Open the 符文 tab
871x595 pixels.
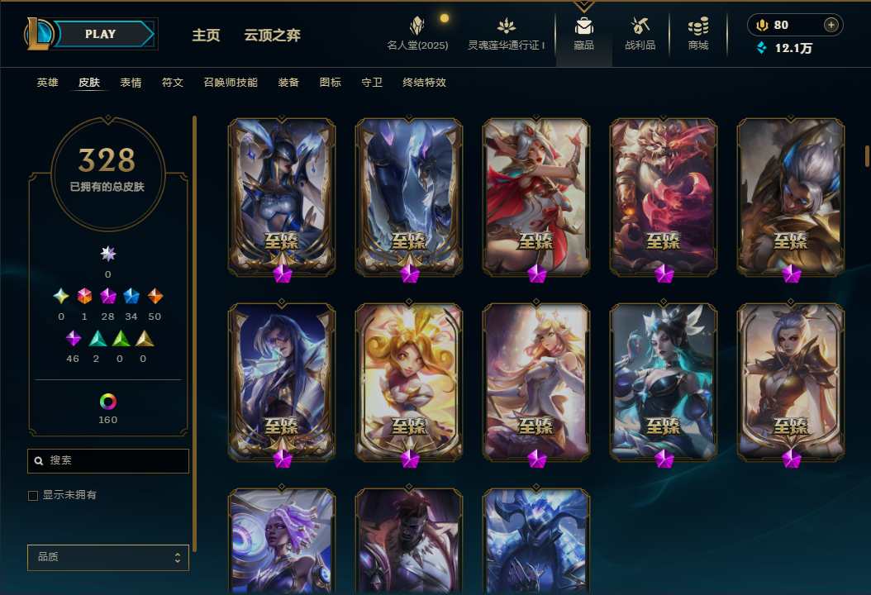point(172,82)
